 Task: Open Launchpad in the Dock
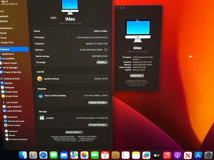(x=33, y=155)
